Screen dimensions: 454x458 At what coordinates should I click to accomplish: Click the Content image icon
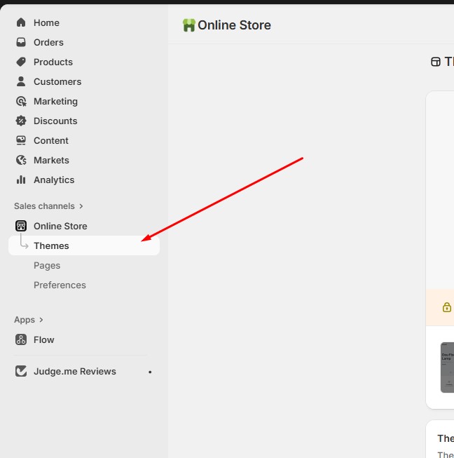click(x=21, y=140)
